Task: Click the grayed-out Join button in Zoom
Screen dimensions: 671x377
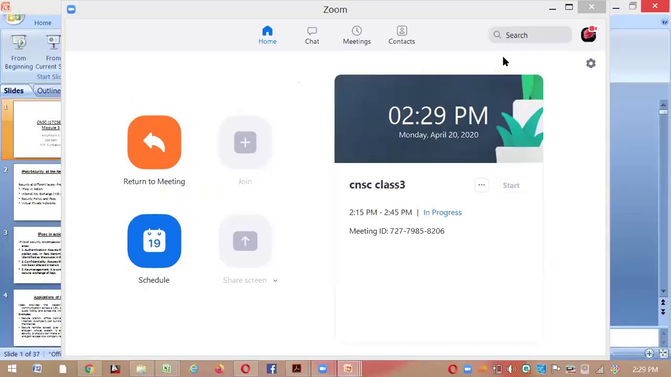Action: pyautogui.click(x=245, y=142)
